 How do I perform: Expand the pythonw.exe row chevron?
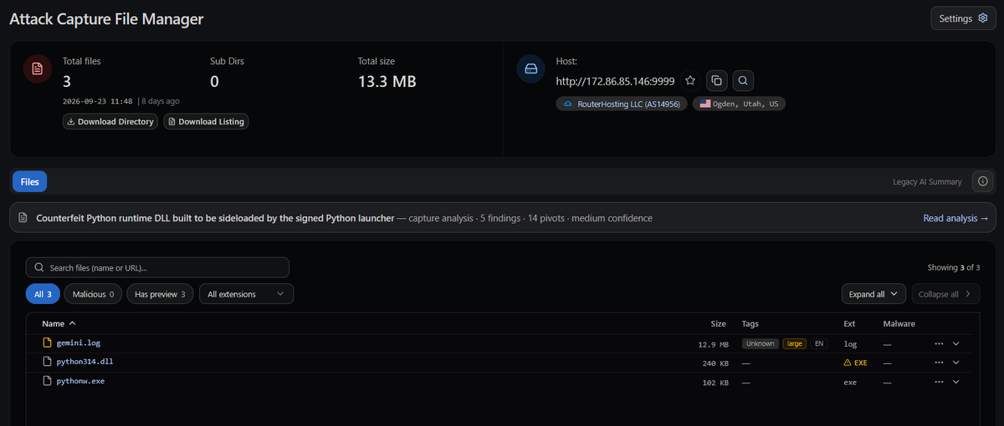click(955, 382)
